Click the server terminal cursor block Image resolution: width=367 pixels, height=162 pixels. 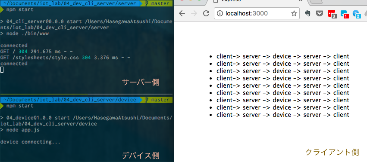2,70
